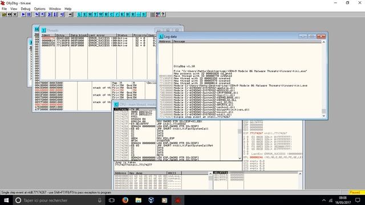Show Memory map with the M button

coord(90,14)
